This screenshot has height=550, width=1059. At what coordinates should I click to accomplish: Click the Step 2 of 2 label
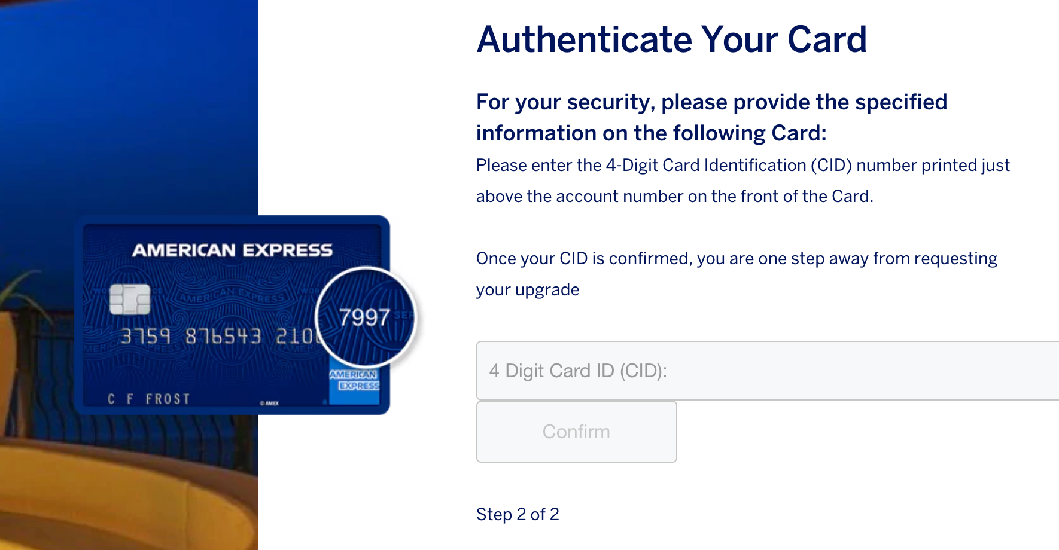pos(518,514)
